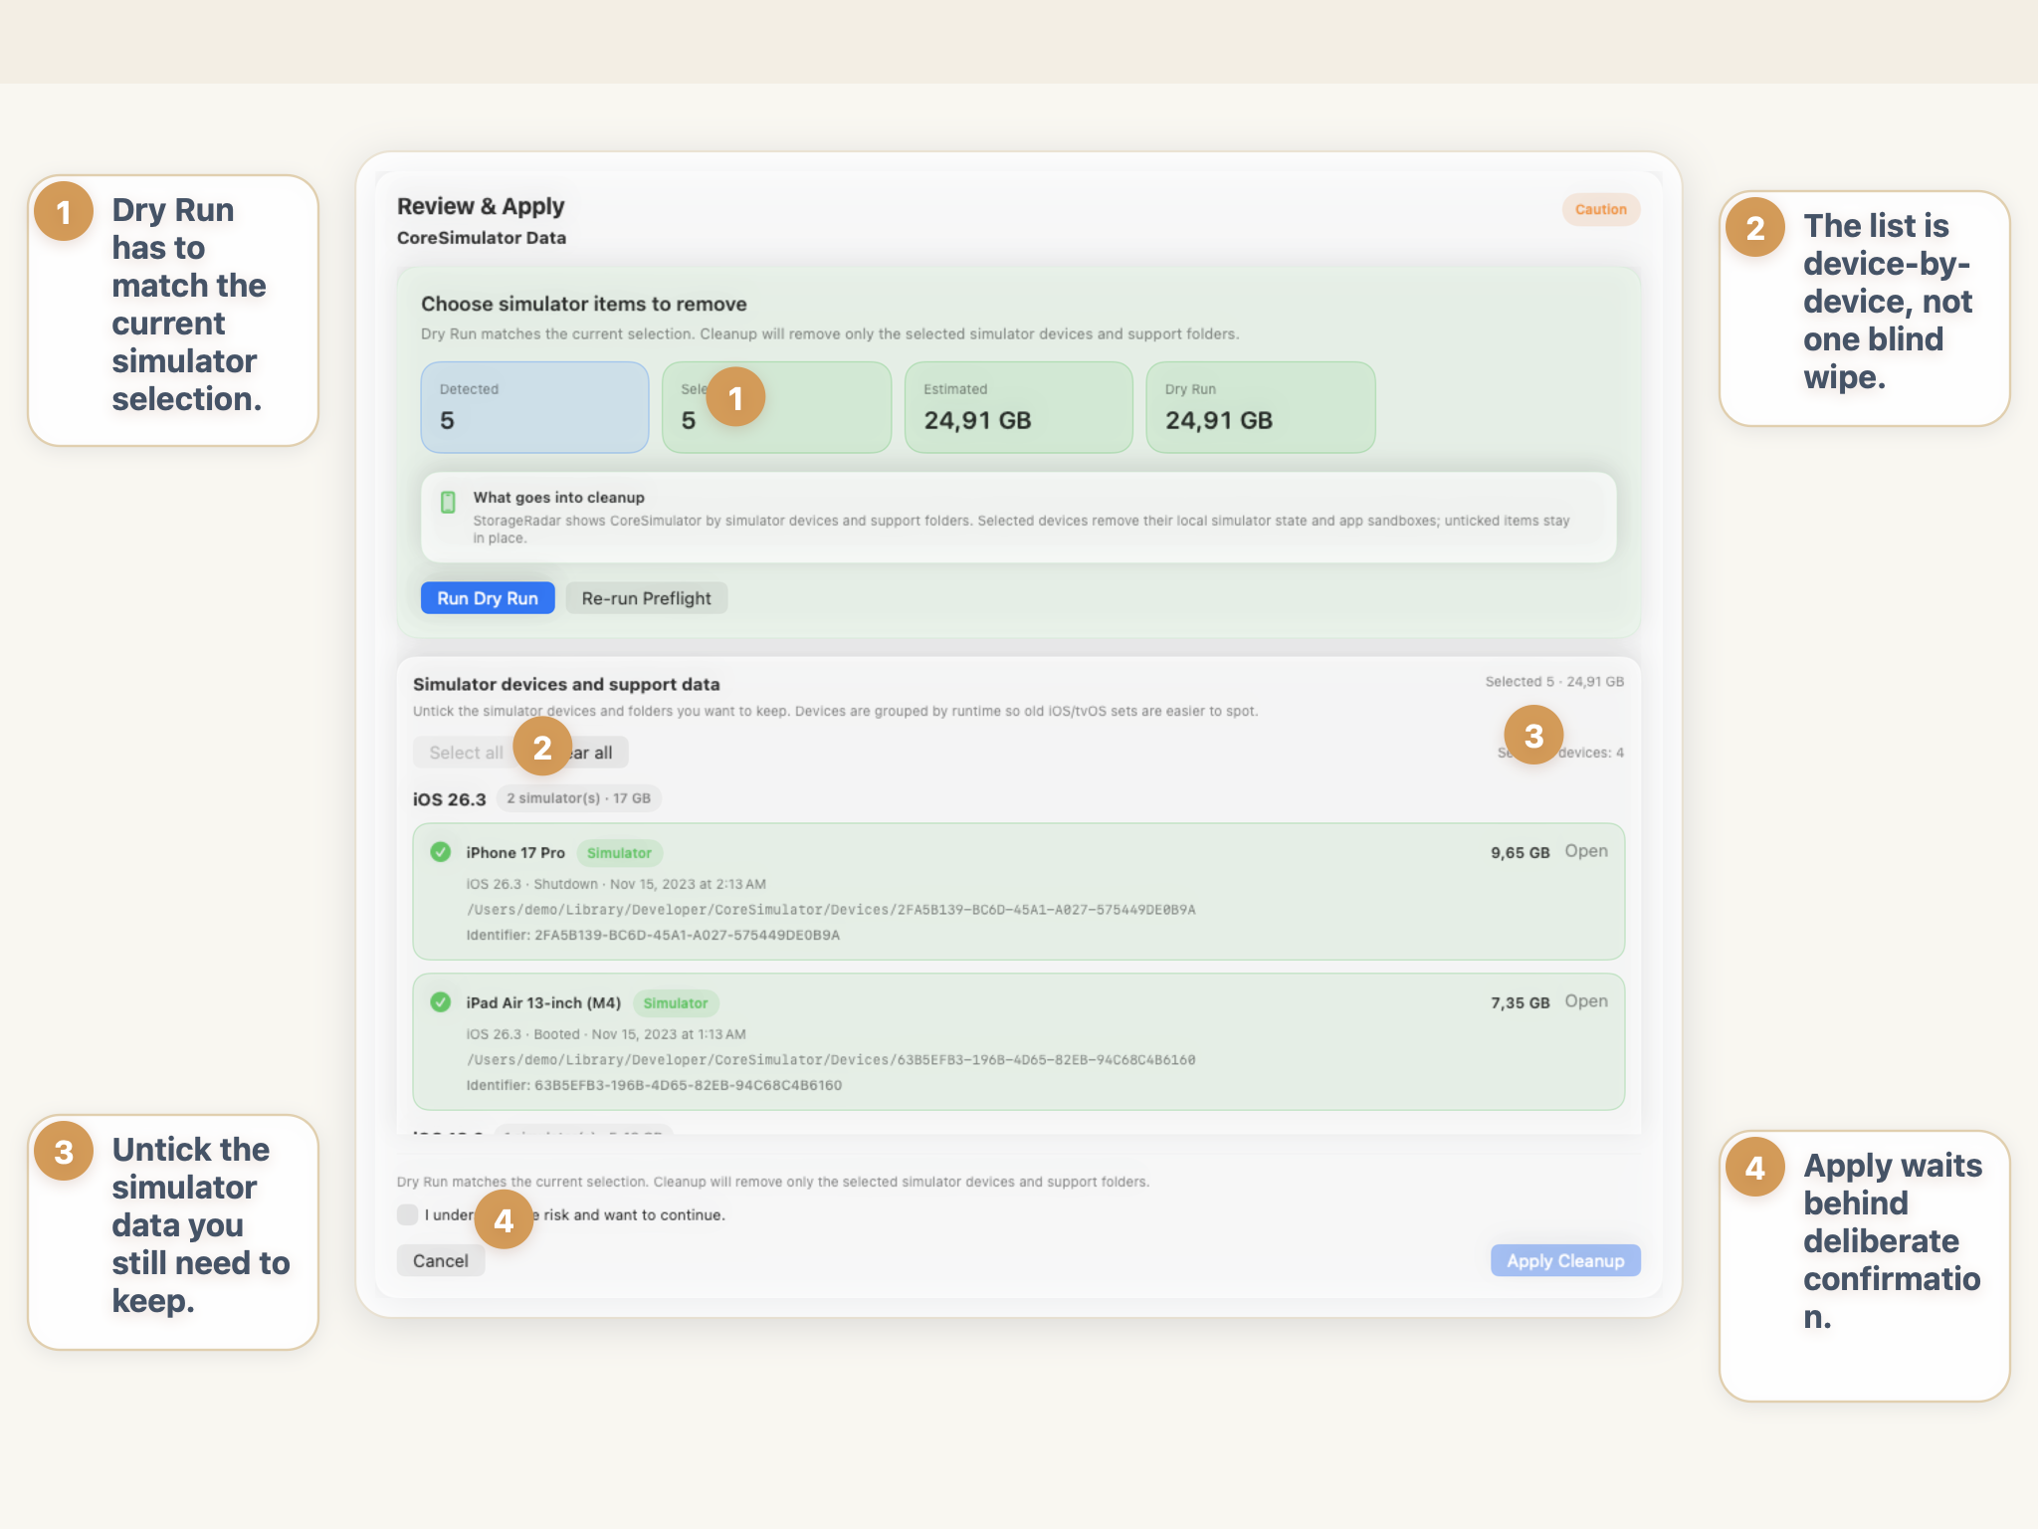Click Simulator tag next to iPad Air 13-inch
Viewport: 2038px width, 1529px height.
[675, 1003]
